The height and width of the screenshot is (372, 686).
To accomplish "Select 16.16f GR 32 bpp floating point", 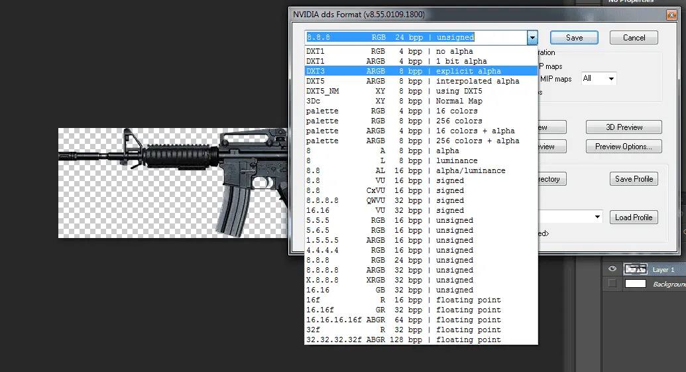I will pyautogui.click(x=421, y=310).
